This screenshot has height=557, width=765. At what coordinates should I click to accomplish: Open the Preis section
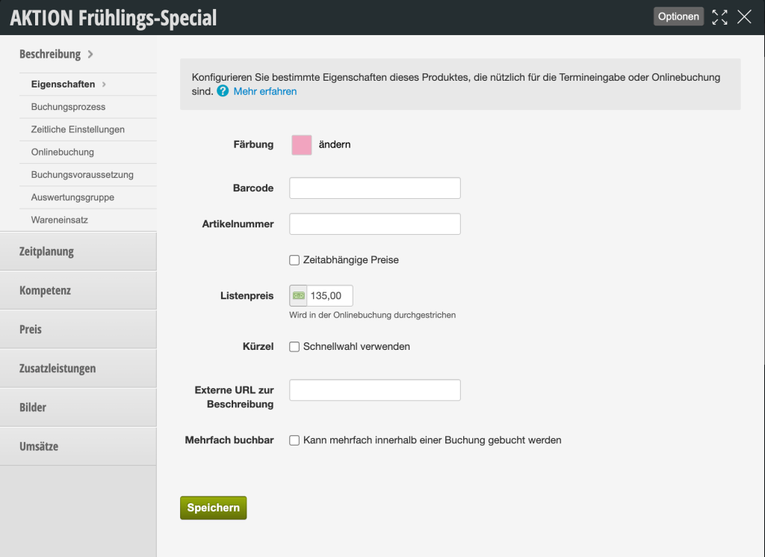[x=78, y=330]
